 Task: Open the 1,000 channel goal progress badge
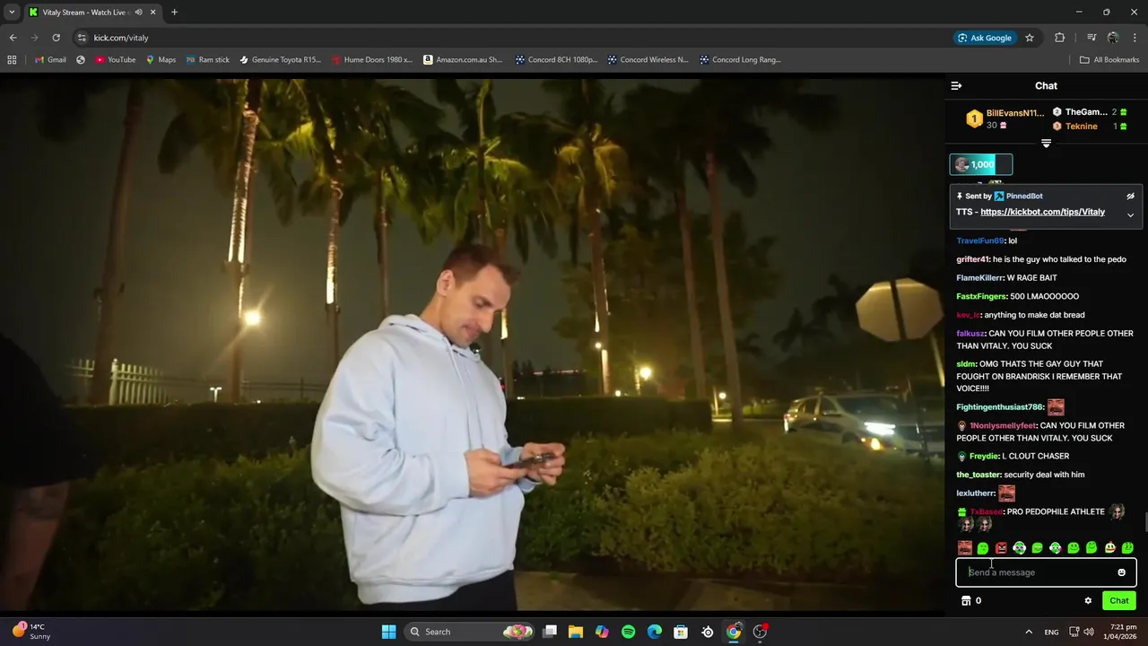(x=981, y=164)
